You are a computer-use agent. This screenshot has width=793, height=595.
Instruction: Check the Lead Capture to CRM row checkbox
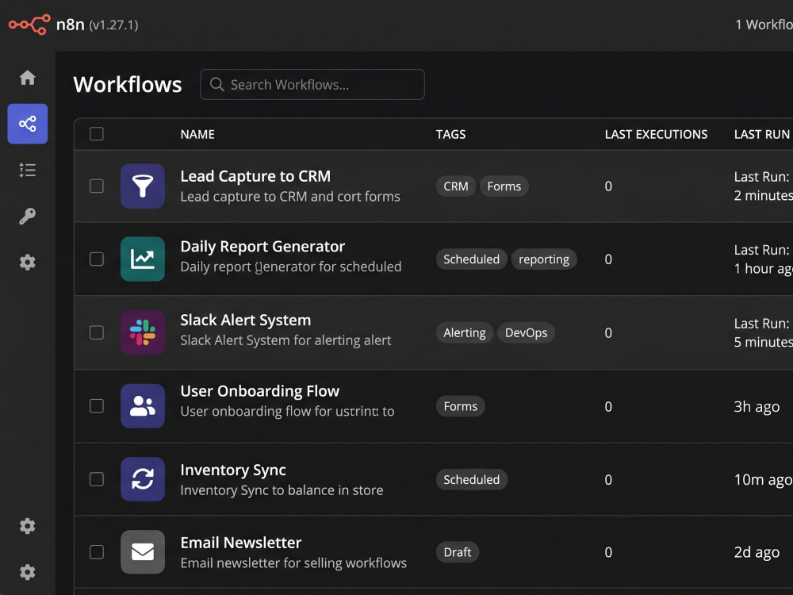(x=97, y=186)
